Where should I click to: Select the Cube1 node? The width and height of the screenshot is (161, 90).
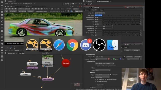tap(26, 74)
